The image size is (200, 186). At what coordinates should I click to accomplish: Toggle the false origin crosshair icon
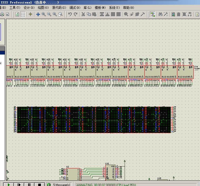pyautogui.click(x=30, y=14)
